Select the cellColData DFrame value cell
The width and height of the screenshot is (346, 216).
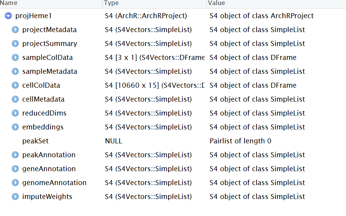253,85
